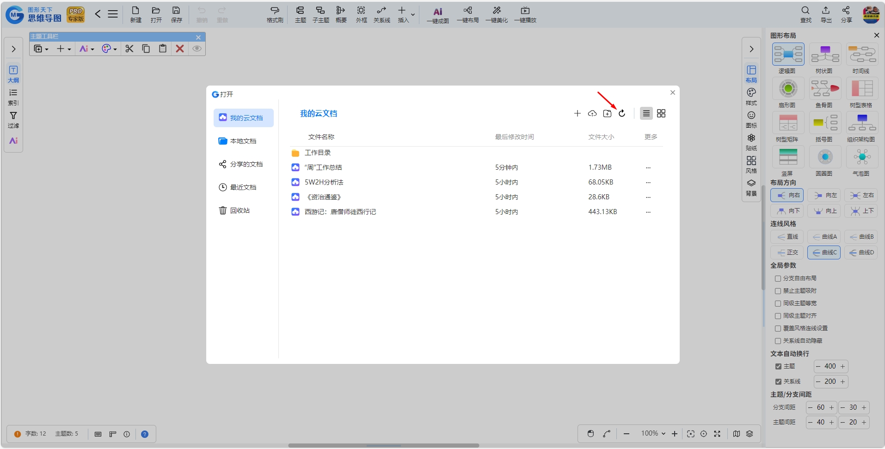Image resolution: width=885 pixels, height=449 pixels.
Task: Select 最近文档 in the open dialog
Action: [x=244, y=187]
